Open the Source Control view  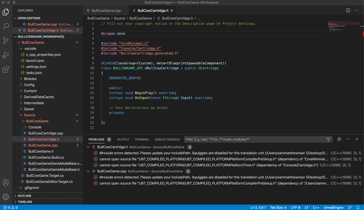(x=5, y=40)
